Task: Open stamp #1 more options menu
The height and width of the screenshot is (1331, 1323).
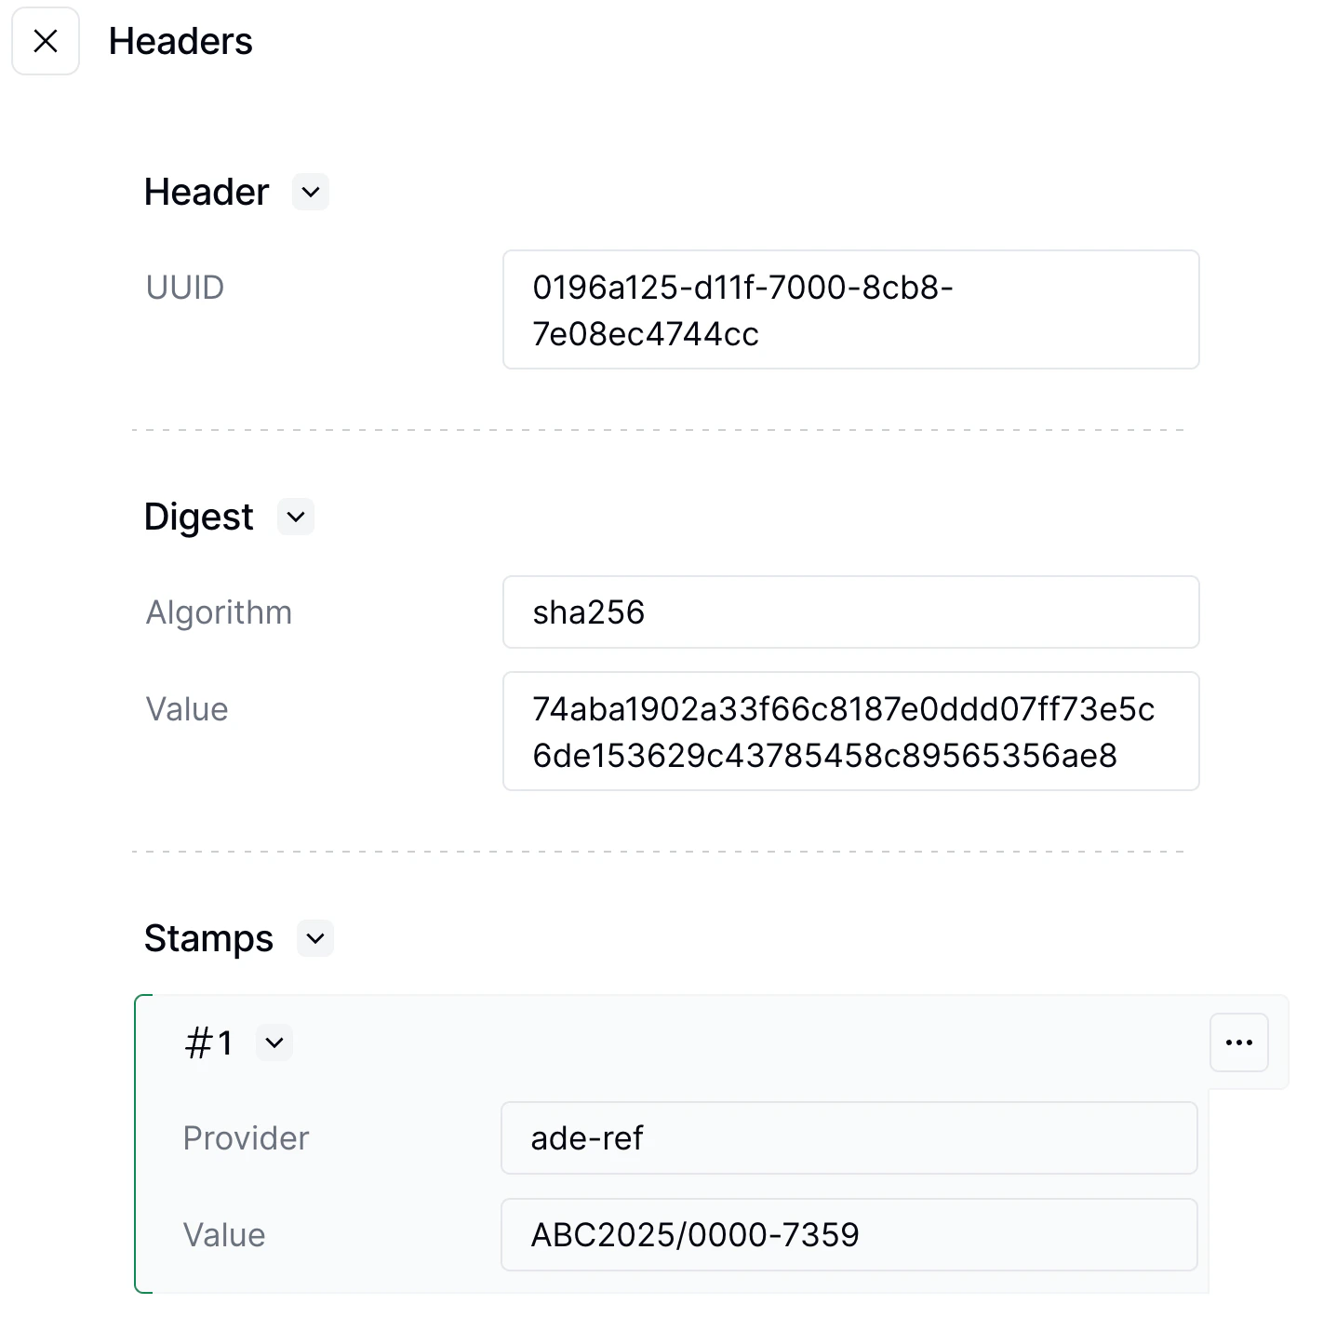Action: [x=1238, y=1042]
